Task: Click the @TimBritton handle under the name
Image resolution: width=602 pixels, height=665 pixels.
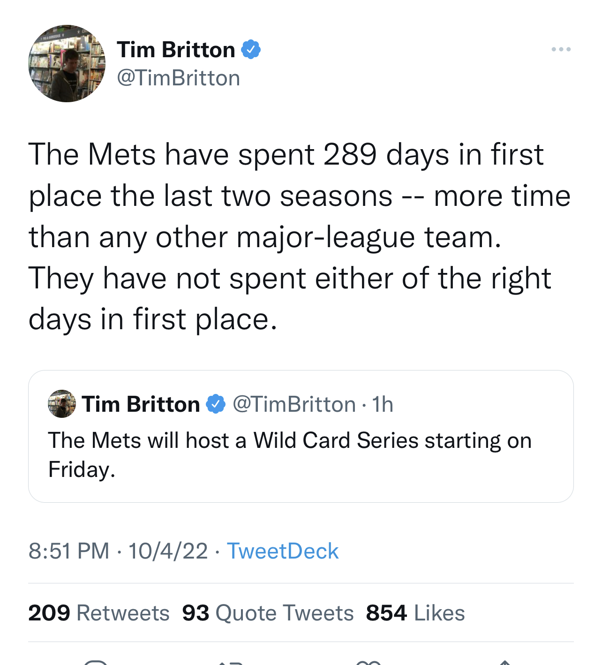Action: [x=178, y=78]
